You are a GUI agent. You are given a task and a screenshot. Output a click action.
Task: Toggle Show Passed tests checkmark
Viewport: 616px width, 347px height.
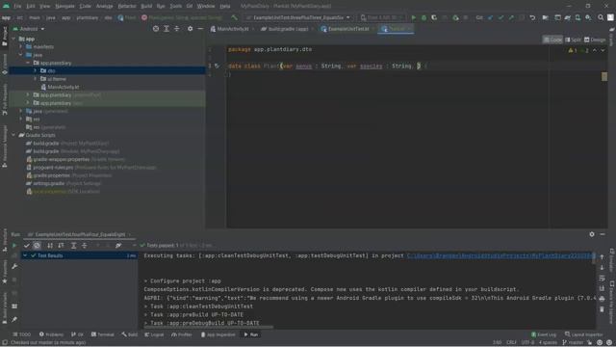click(26, 246)
